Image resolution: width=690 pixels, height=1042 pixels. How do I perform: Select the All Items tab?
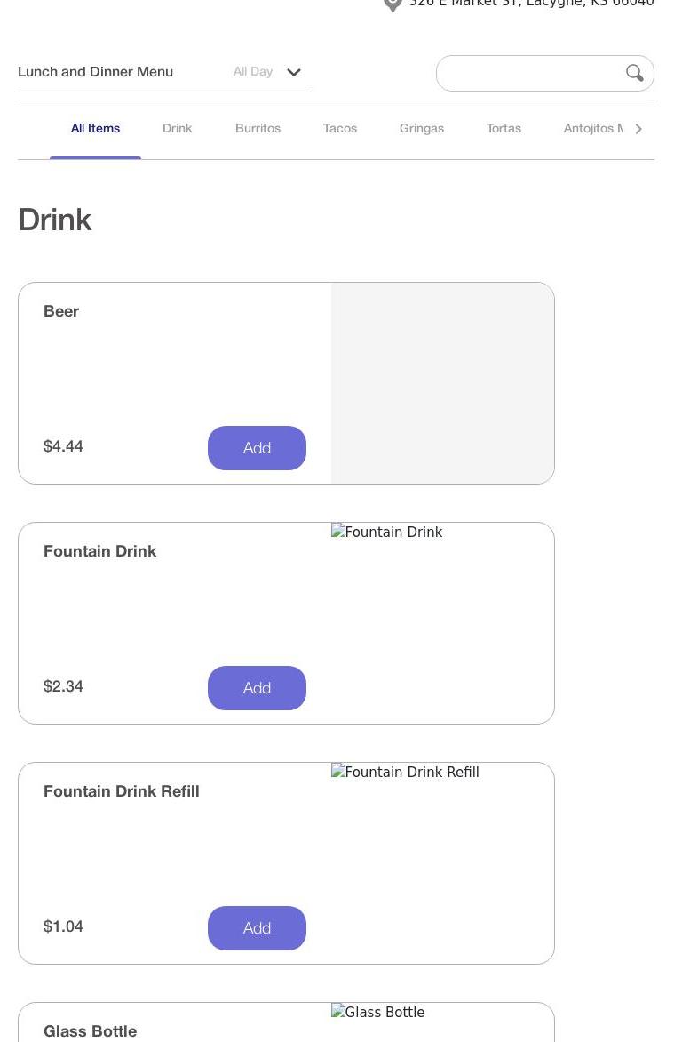pos(95,129)
